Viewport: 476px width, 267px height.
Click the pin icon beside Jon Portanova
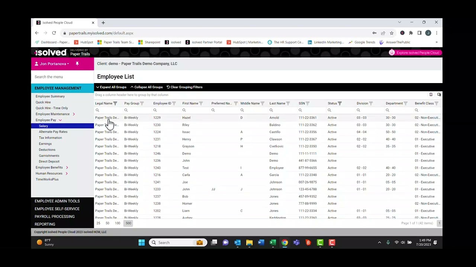[x=77, y=64]
